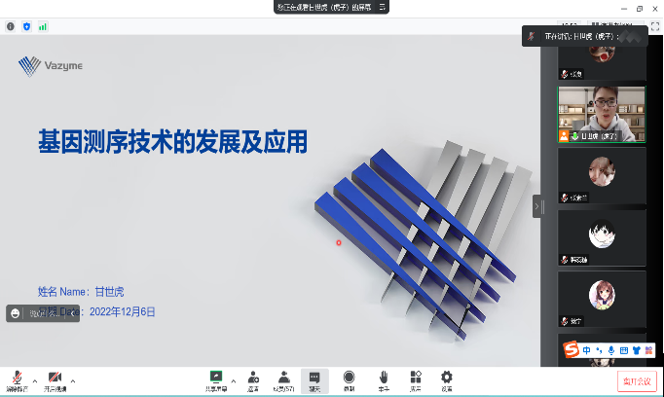This screenshot has width=664, height=397.
Task: Unmute the microphone in the meeting toolbar
Action: click(17, 378)
